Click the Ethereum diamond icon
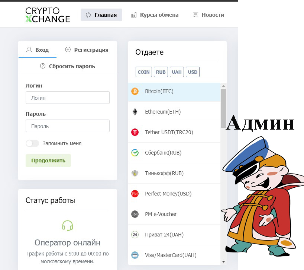This screenshot has height=270, width=304. click(x=135, y=112)
